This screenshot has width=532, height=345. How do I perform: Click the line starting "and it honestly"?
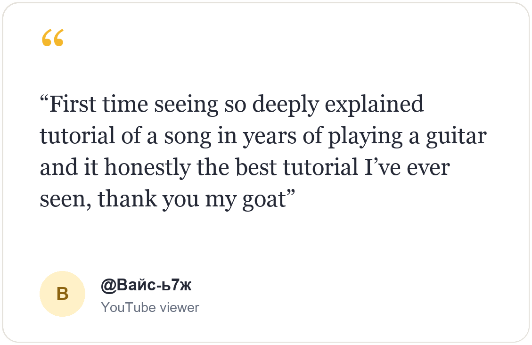[245, 168]
